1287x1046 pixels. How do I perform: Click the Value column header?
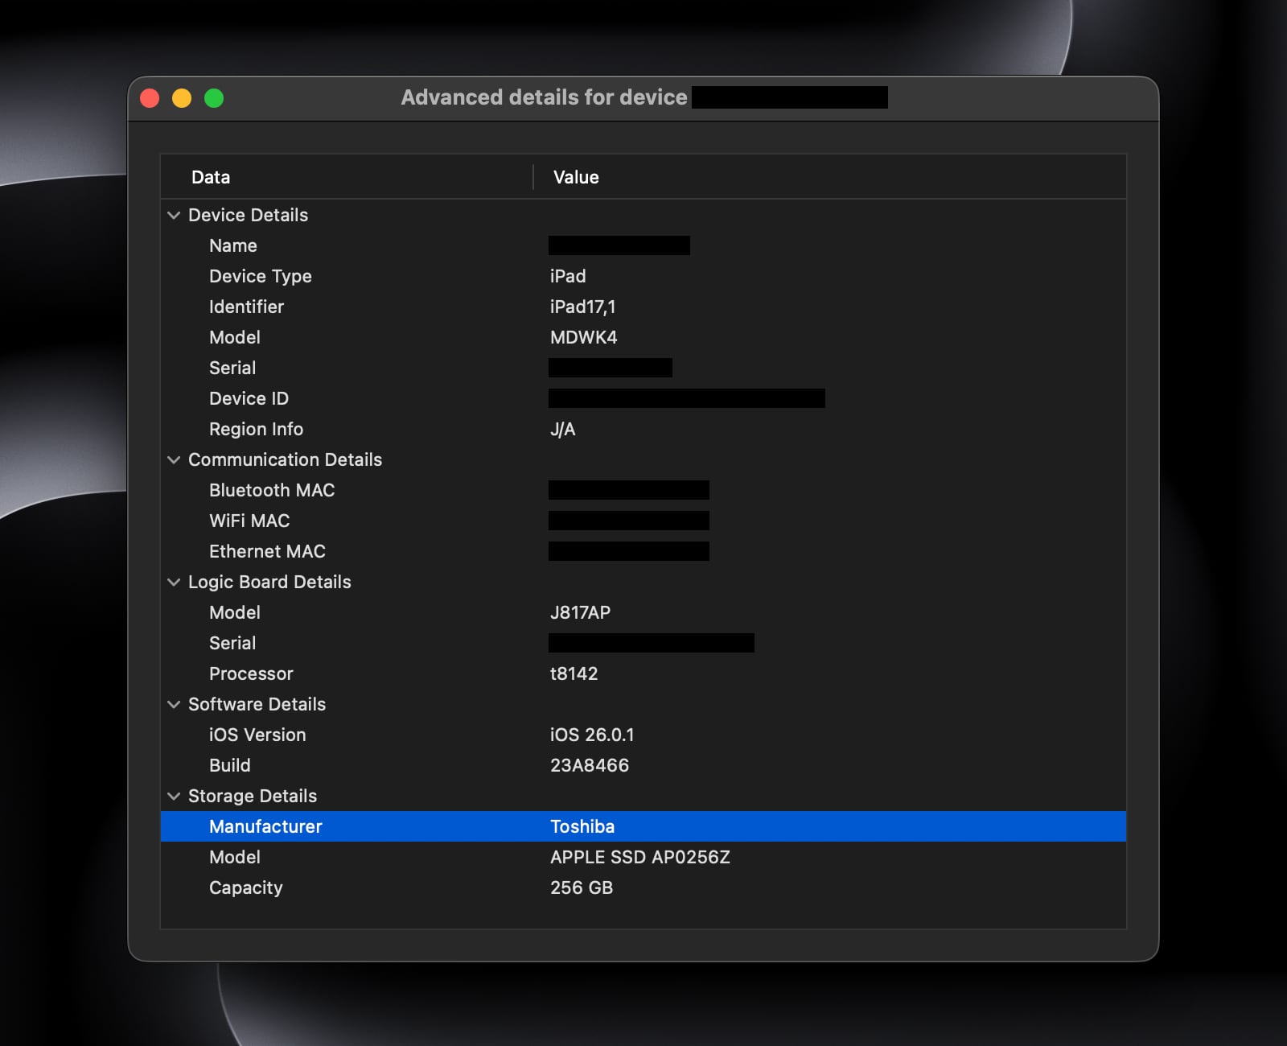coord(576,177)
